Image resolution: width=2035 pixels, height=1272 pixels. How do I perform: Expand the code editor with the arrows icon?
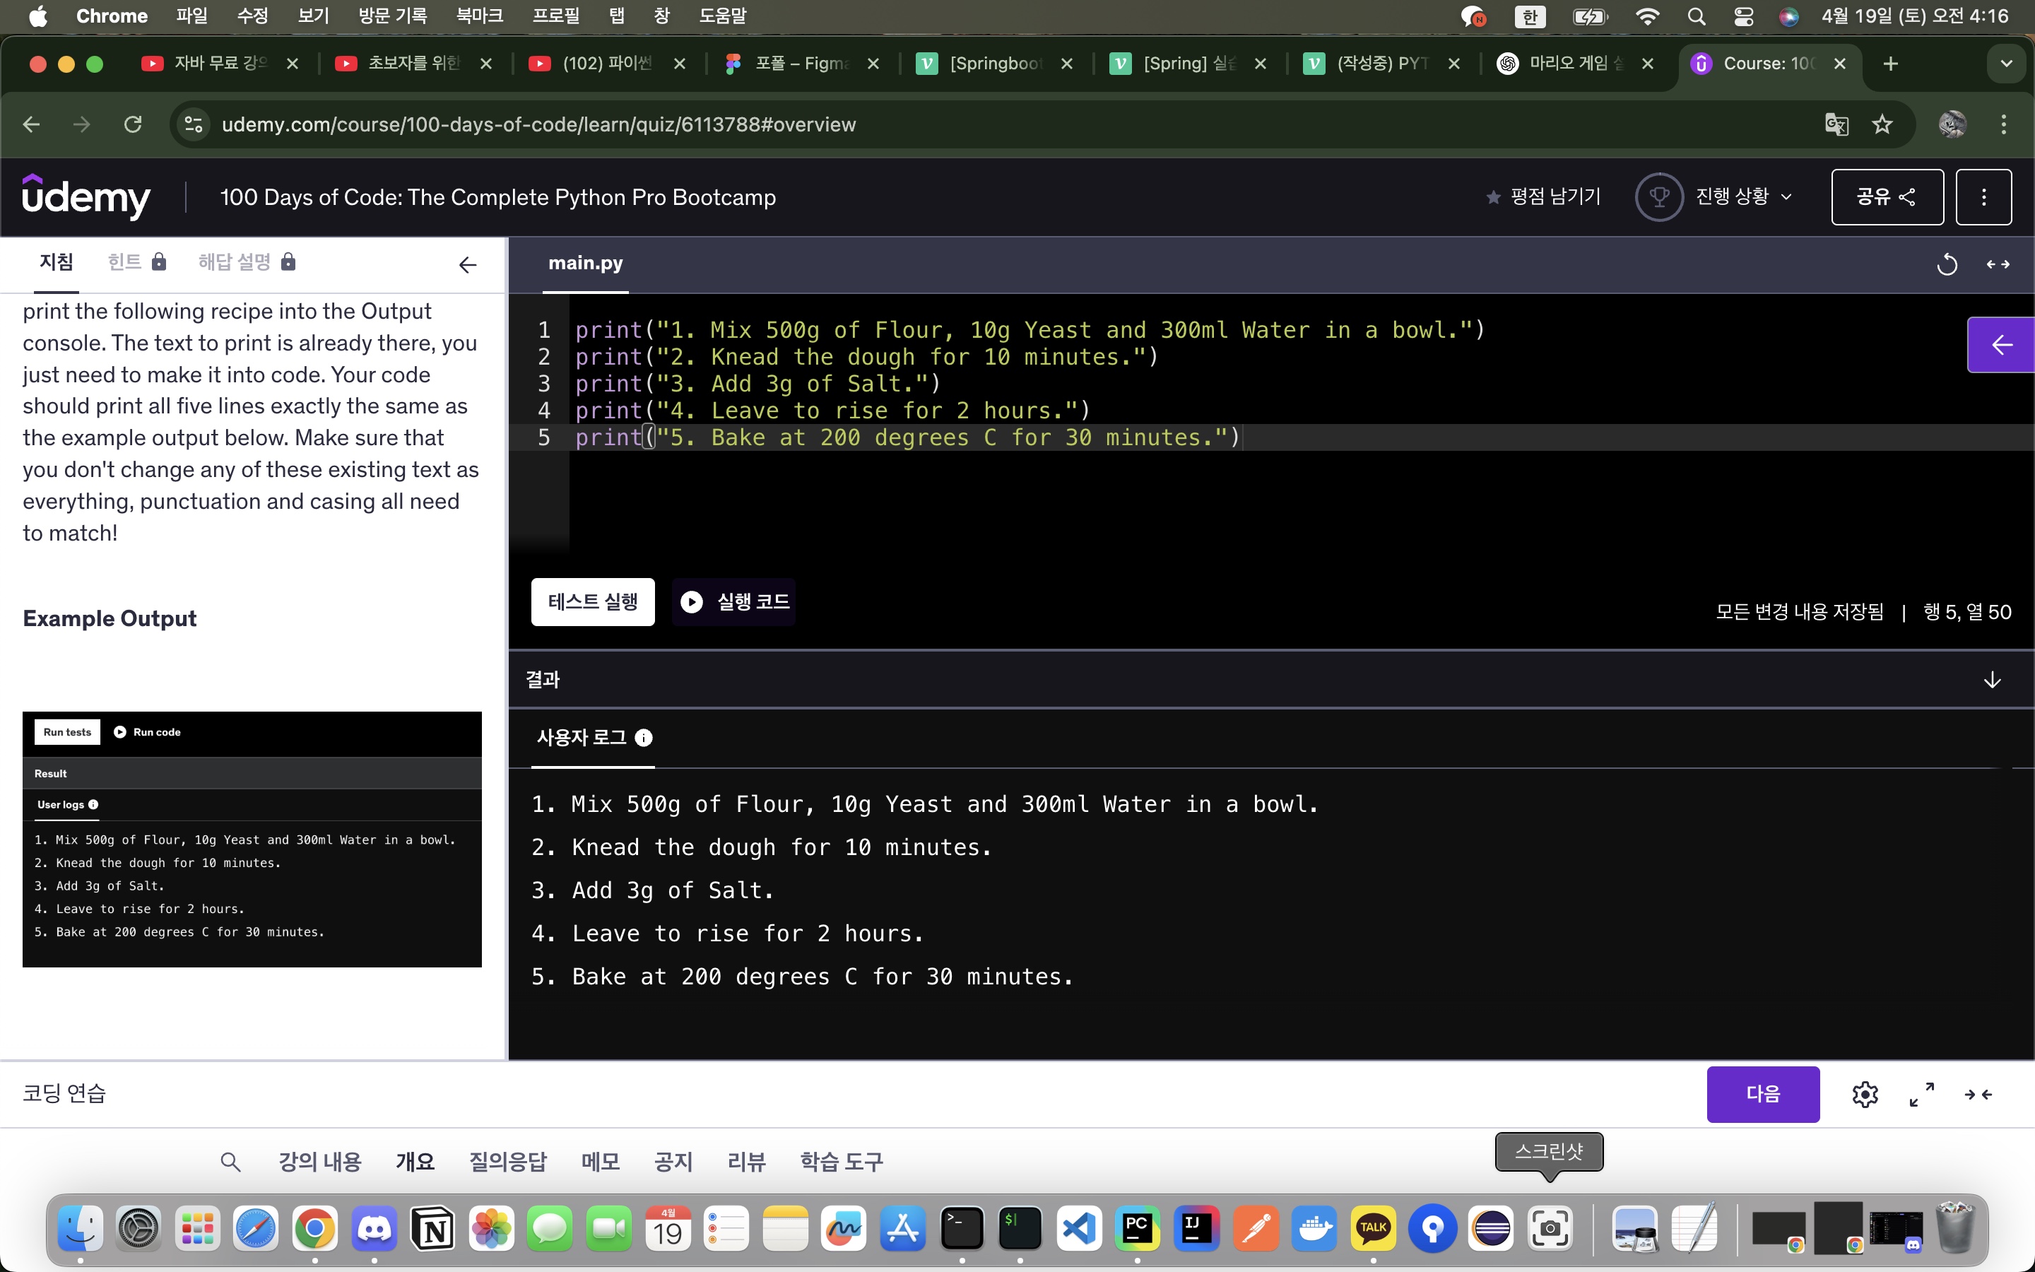pos(1999,264)
